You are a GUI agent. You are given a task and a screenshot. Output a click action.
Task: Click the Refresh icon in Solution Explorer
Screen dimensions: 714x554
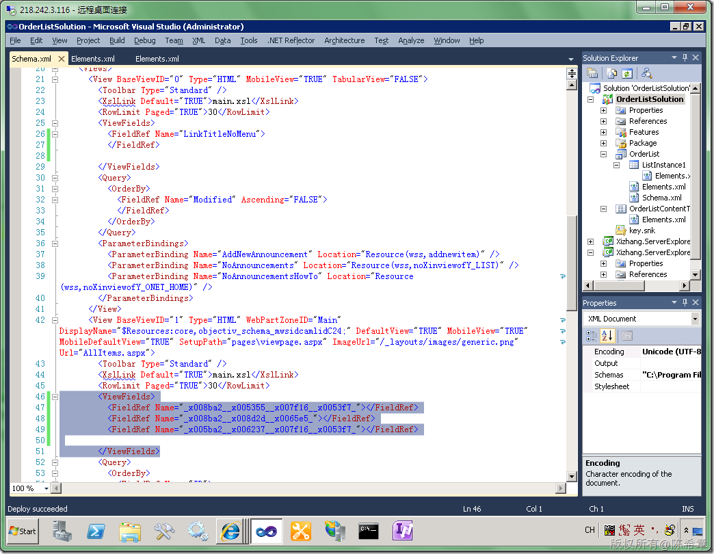point(627,73)
